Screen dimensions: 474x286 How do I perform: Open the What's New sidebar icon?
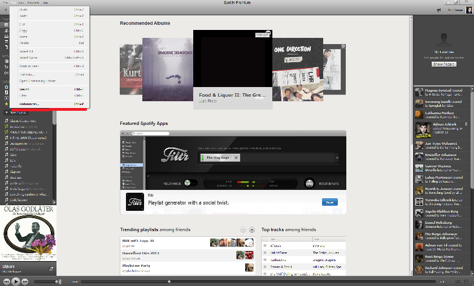[x=6, y=25]
